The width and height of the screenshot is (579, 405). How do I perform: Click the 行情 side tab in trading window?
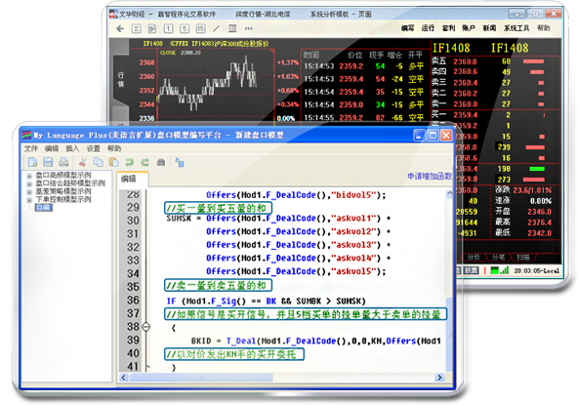coord(121,79)
